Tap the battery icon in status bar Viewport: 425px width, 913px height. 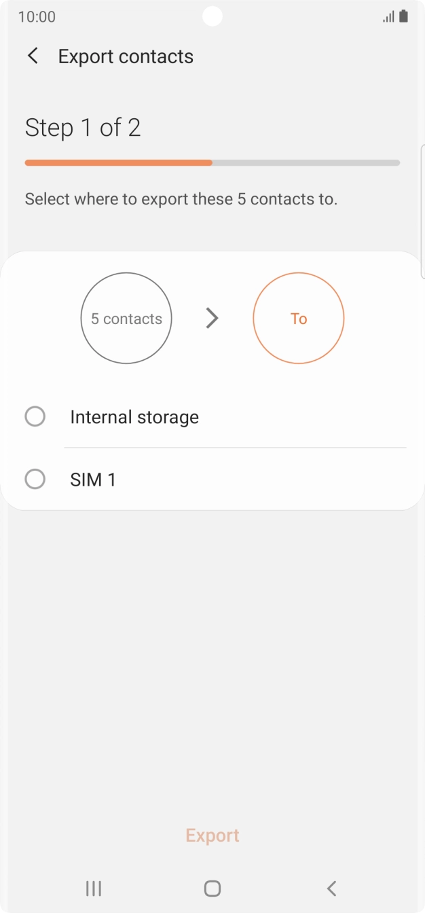tap(404, 16)
